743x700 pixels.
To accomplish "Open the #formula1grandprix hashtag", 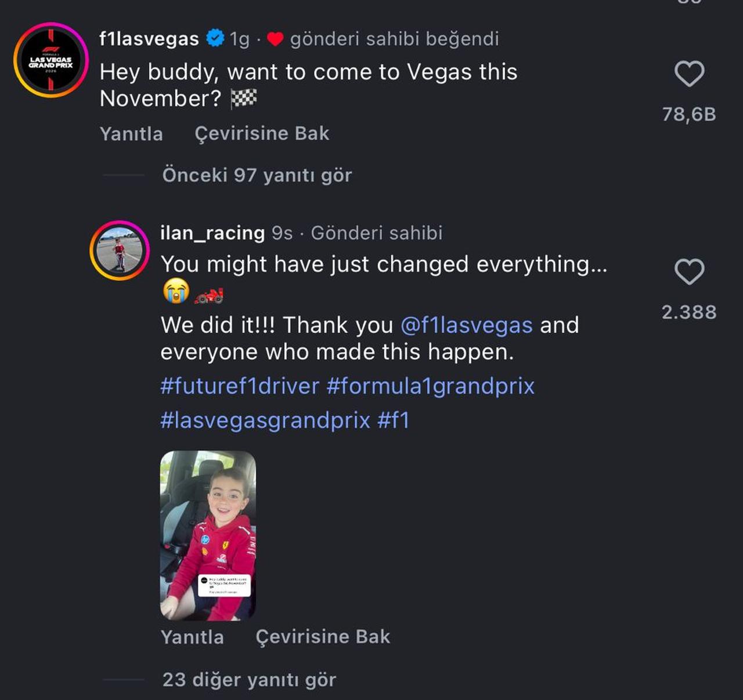I will 430,386.
